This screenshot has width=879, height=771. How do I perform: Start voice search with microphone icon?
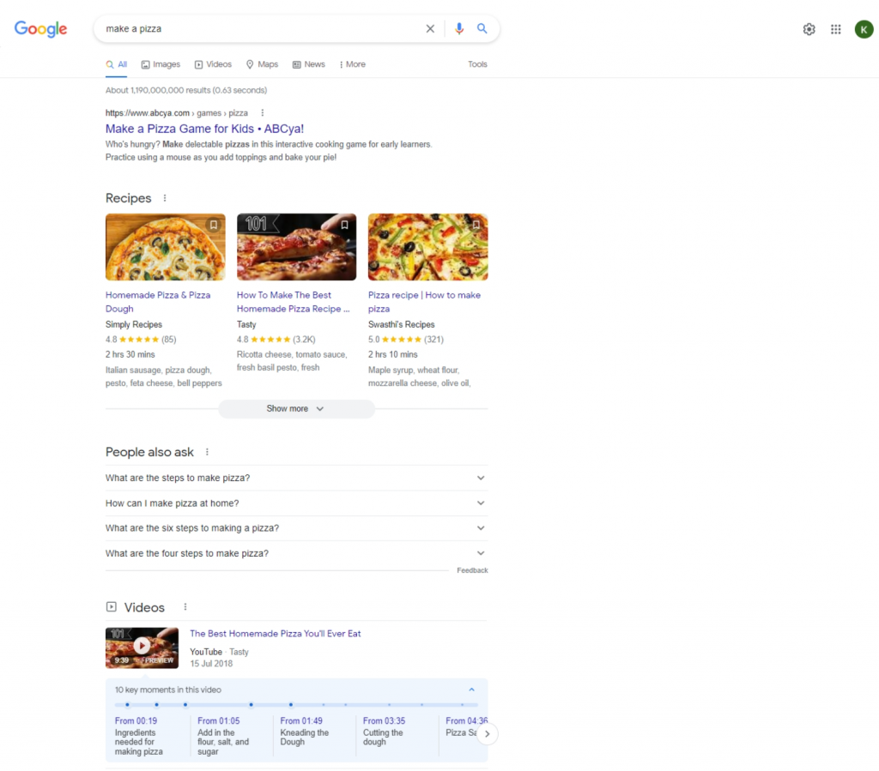459,28
